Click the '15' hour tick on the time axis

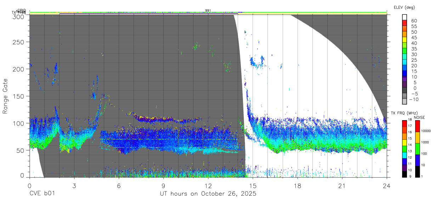click(x=253, y=185)
